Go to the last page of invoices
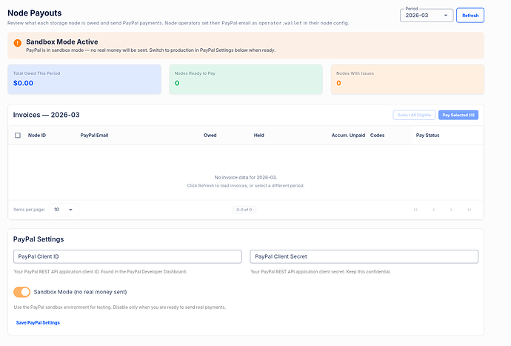Screen dimensions: 511x346 click(469, 210)
